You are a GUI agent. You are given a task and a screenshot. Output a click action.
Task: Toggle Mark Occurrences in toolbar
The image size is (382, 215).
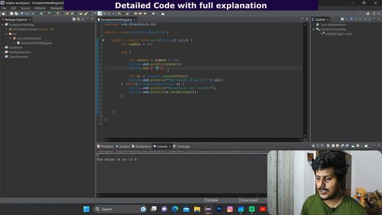(100, 14)
